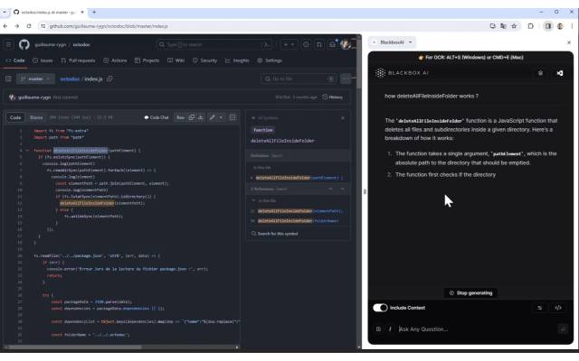
Task: Open the repository Settings tab
Action: [x=270, y=60]
